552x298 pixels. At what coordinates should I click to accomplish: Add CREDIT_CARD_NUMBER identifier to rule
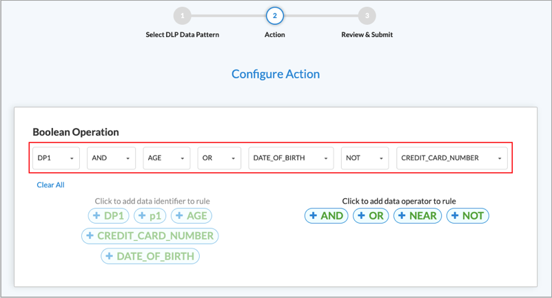[150, 236]
